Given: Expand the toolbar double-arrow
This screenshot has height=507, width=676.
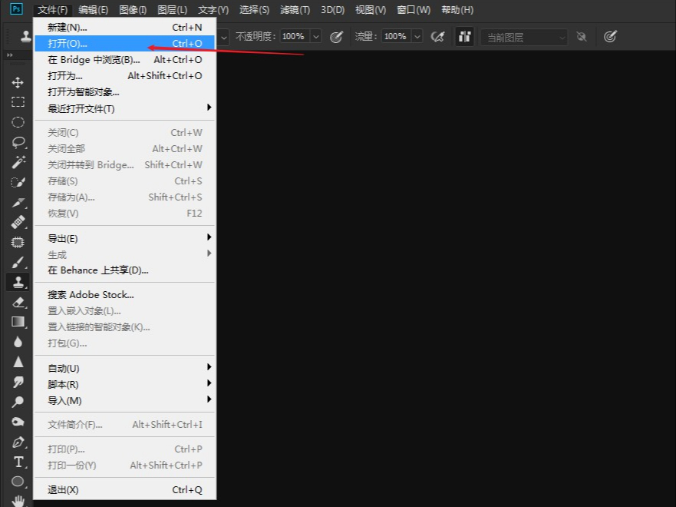Looking at the screenshot, I should [x=10, y=55].
